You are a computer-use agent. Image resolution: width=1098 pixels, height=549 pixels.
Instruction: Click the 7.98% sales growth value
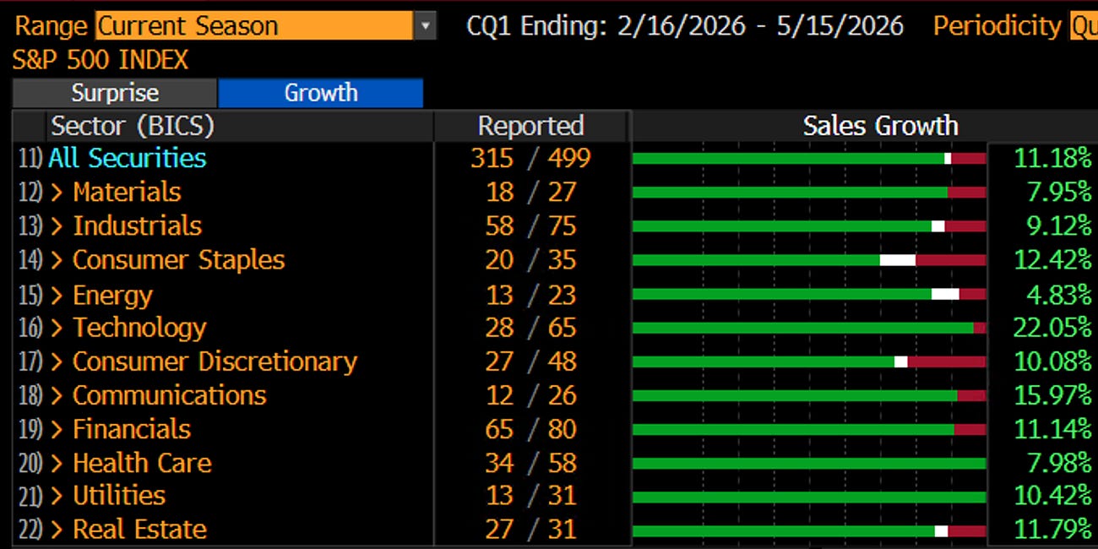pos(1059,463)
